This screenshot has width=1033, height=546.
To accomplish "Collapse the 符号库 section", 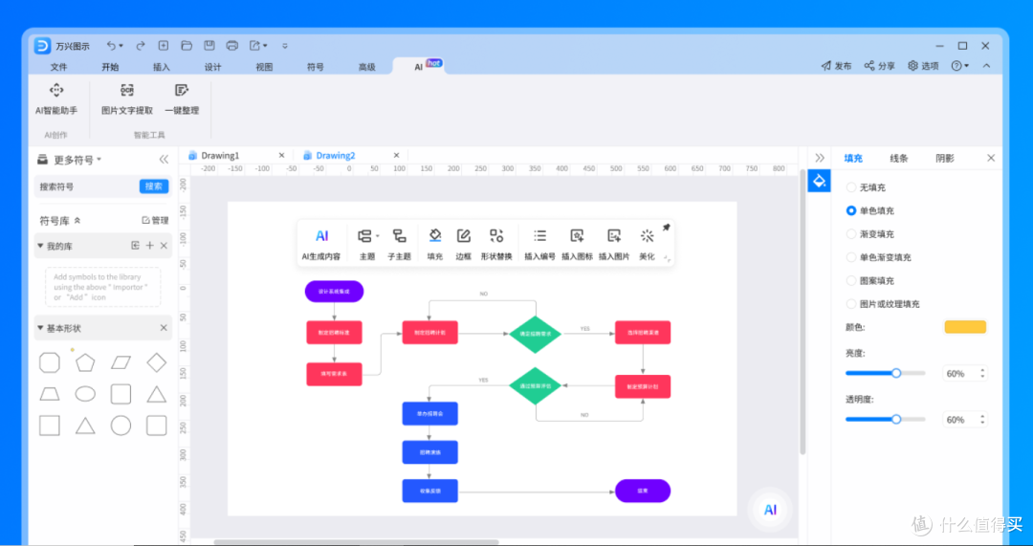I will pos(77,221).
